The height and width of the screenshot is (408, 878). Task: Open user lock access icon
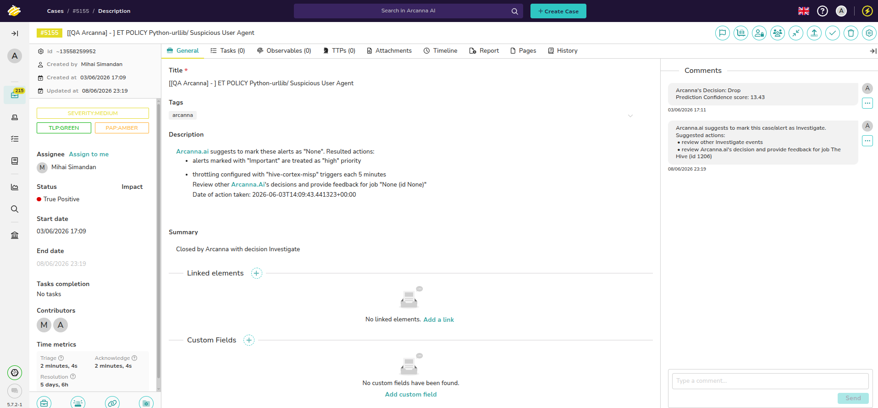(759, 33)
